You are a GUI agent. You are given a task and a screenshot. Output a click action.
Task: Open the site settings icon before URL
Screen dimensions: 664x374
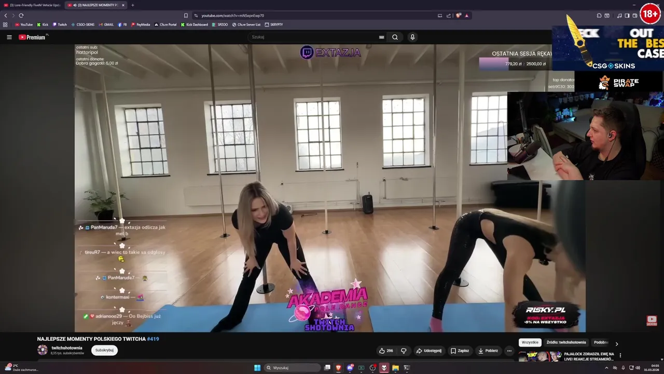pos(196,16)
